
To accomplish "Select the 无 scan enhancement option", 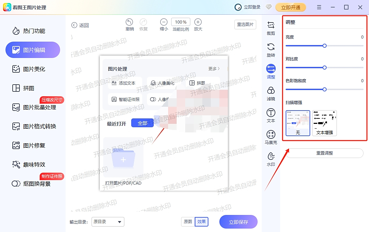I will pyautogui.click(x=298, y=123).
